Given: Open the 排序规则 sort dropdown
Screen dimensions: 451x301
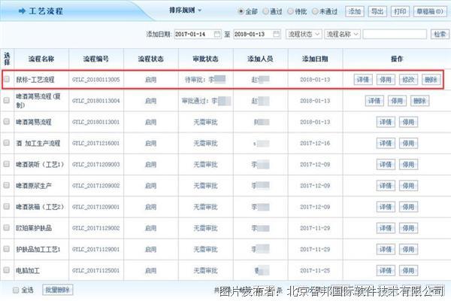Looking at the screenshot, I should pyautogui.click(x=185, y=11).
